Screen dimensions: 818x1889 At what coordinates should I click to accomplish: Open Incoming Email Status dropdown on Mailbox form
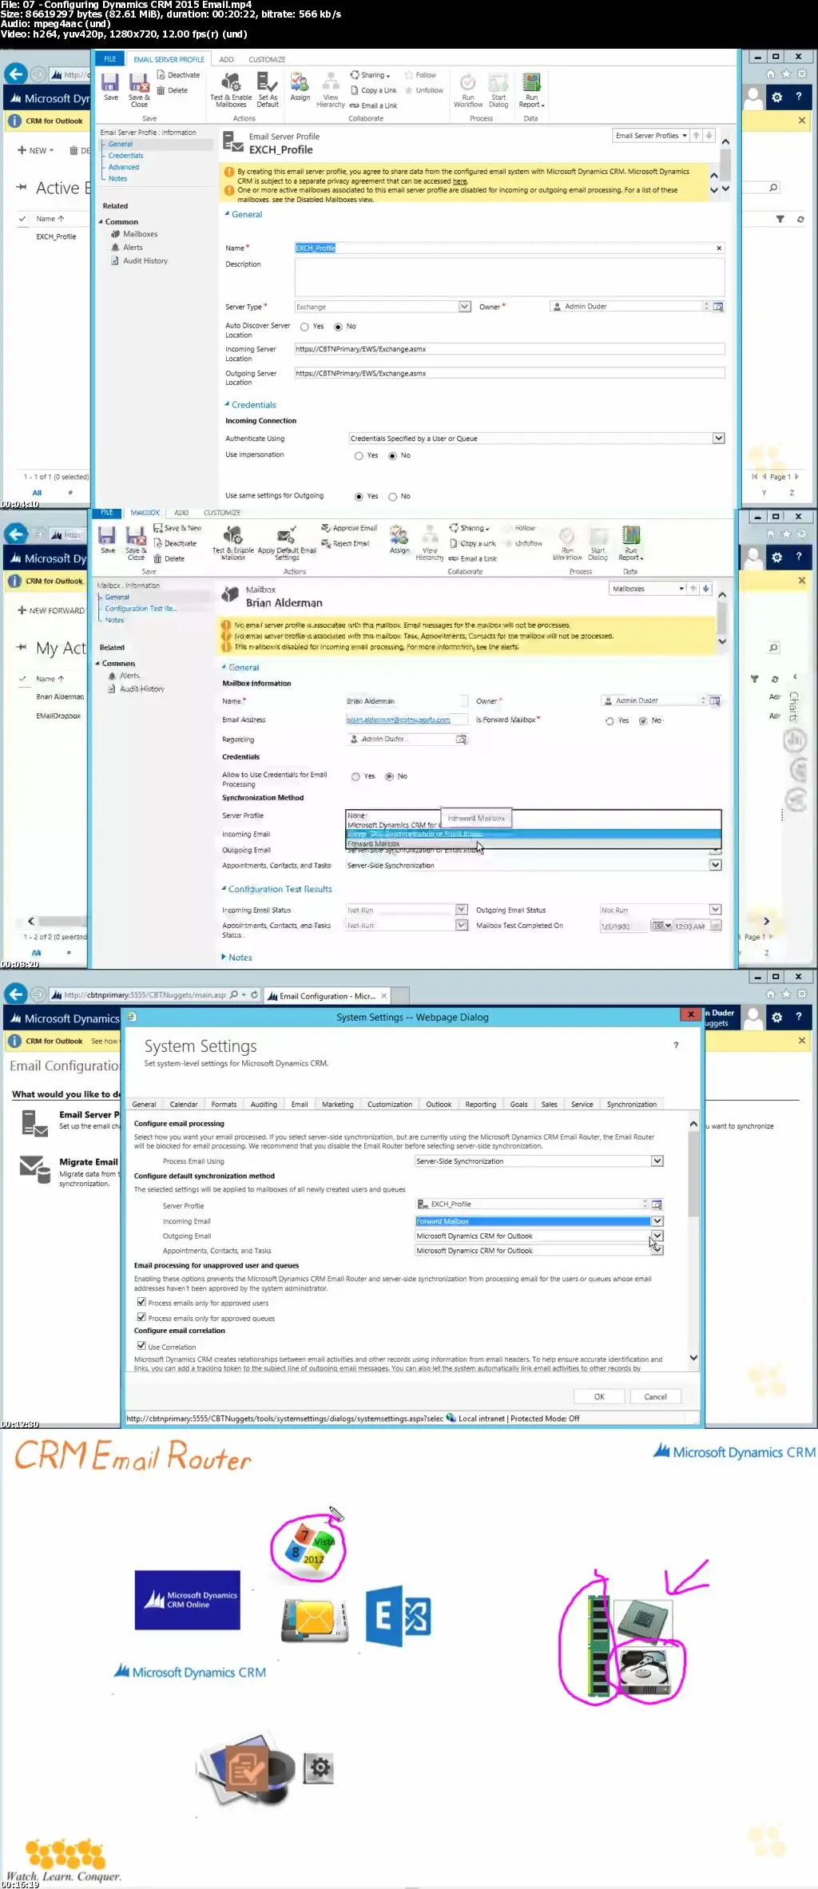click(461, 910)
